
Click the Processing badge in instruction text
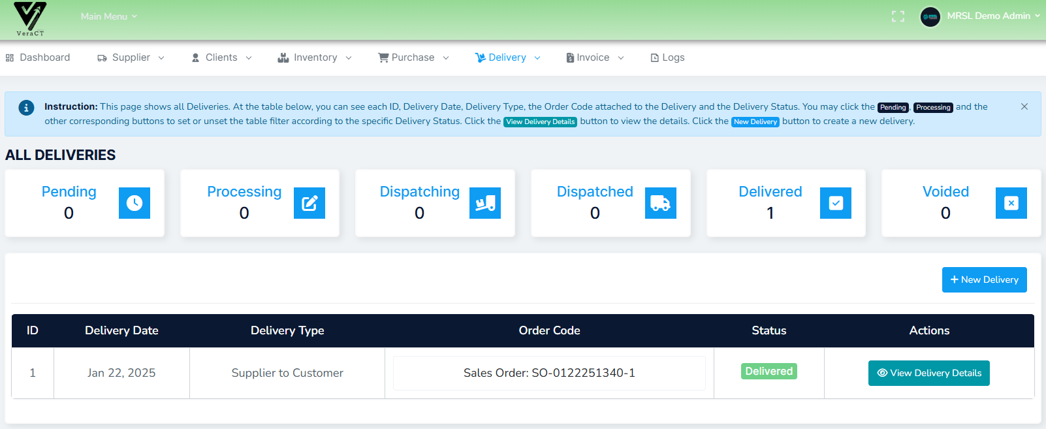[x=933, y=107]
